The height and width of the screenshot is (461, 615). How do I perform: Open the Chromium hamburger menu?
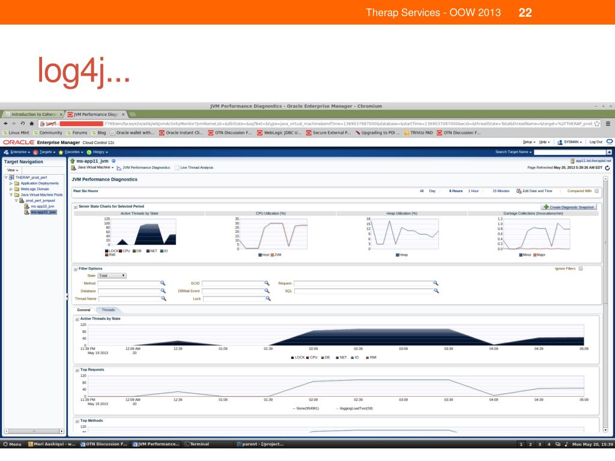[x=608, y=124]
